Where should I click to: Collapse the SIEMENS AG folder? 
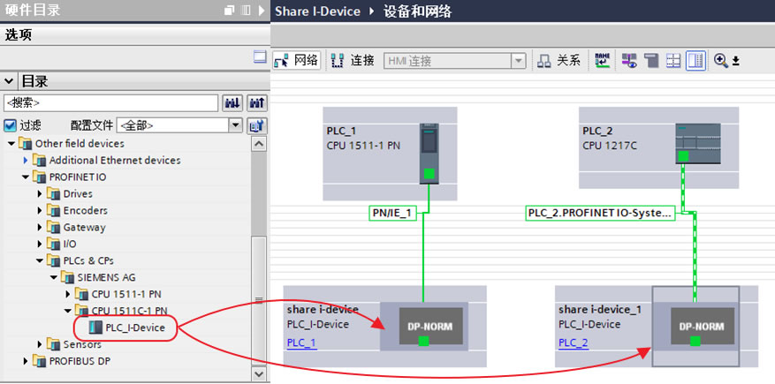click(55, 277)
